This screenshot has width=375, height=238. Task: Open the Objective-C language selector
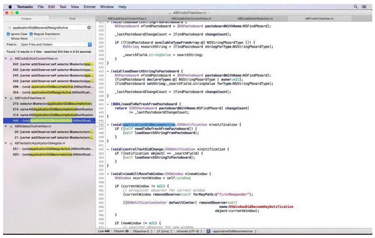pyautogui.click(x=142, y=231)
